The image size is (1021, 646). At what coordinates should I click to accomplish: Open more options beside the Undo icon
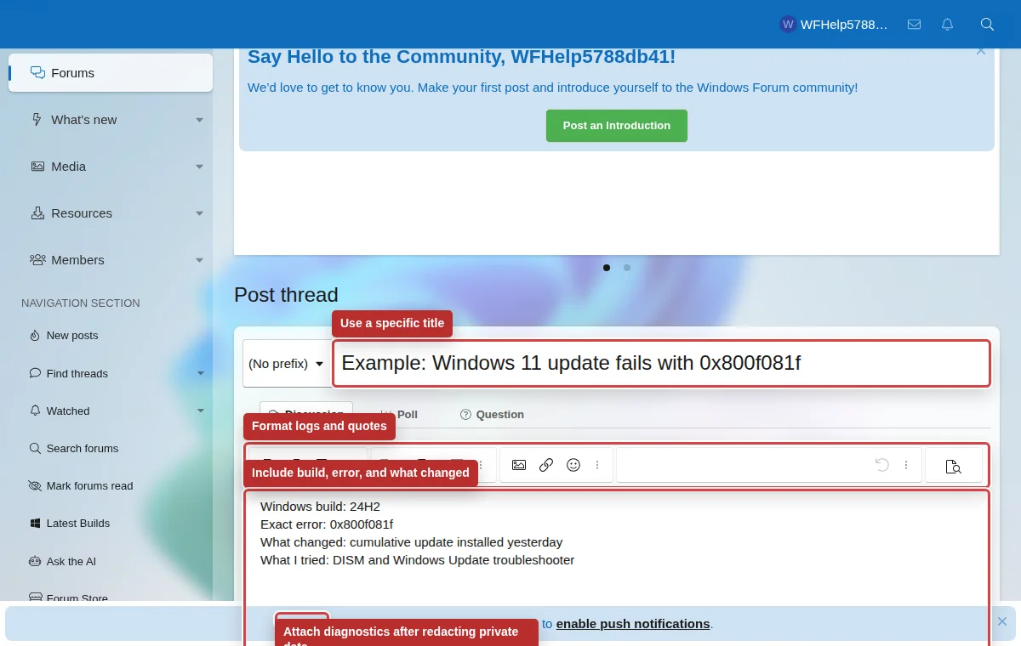click(906, 465)
